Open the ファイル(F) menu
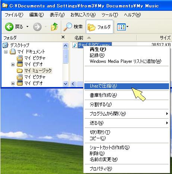 coord(14,15)
